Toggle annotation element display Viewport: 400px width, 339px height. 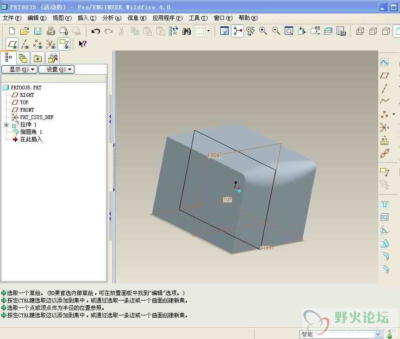pyautogui.click(x=64, y=44)
